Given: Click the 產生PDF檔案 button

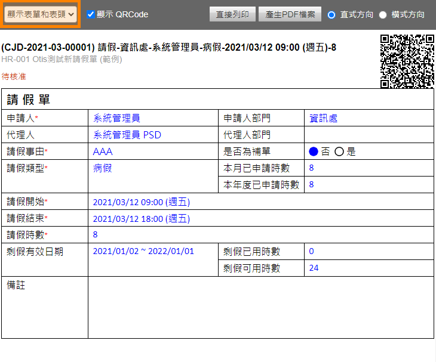Looking at the screenshot, I should [x=290, y=14].
